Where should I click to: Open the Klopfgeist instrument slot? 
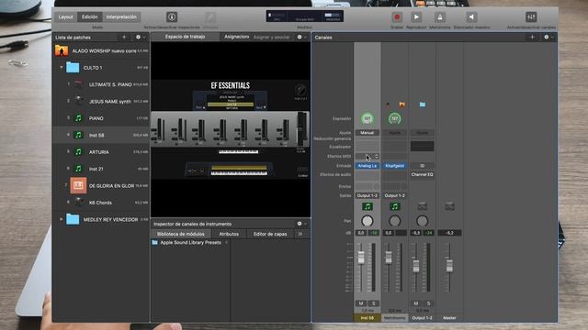pyautogui.click(x=394, y=166)
